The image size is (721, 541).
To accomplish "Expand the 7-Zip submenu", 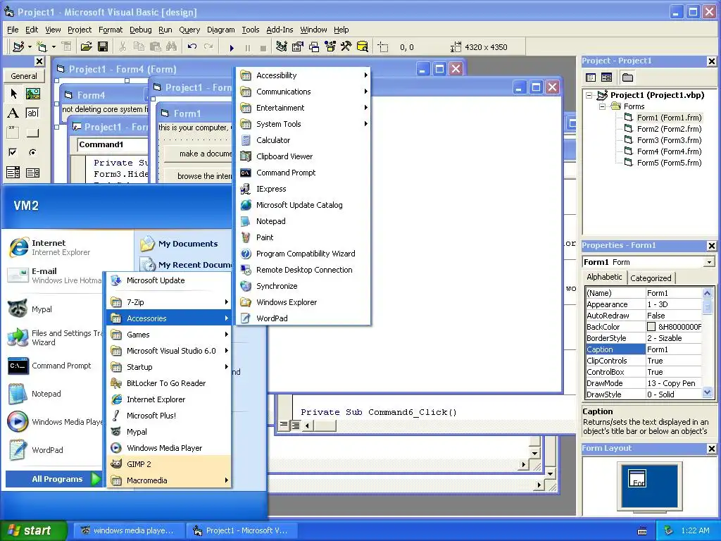I will click(169, 302).
